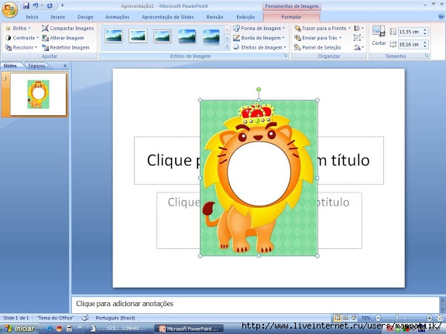
Task: Click 'Tema do Office' in status bar
Action: point(56,318)
